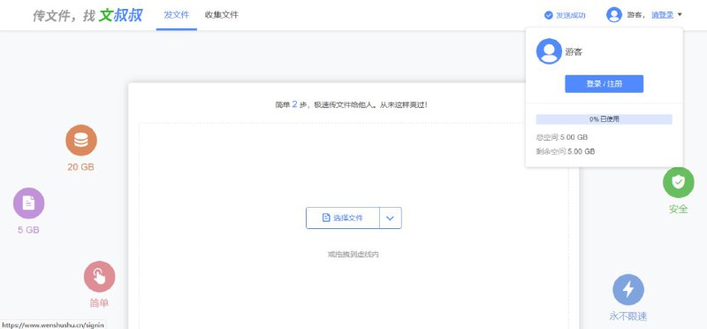
Task: Click the 安全 label
Action: click(678, 209)
